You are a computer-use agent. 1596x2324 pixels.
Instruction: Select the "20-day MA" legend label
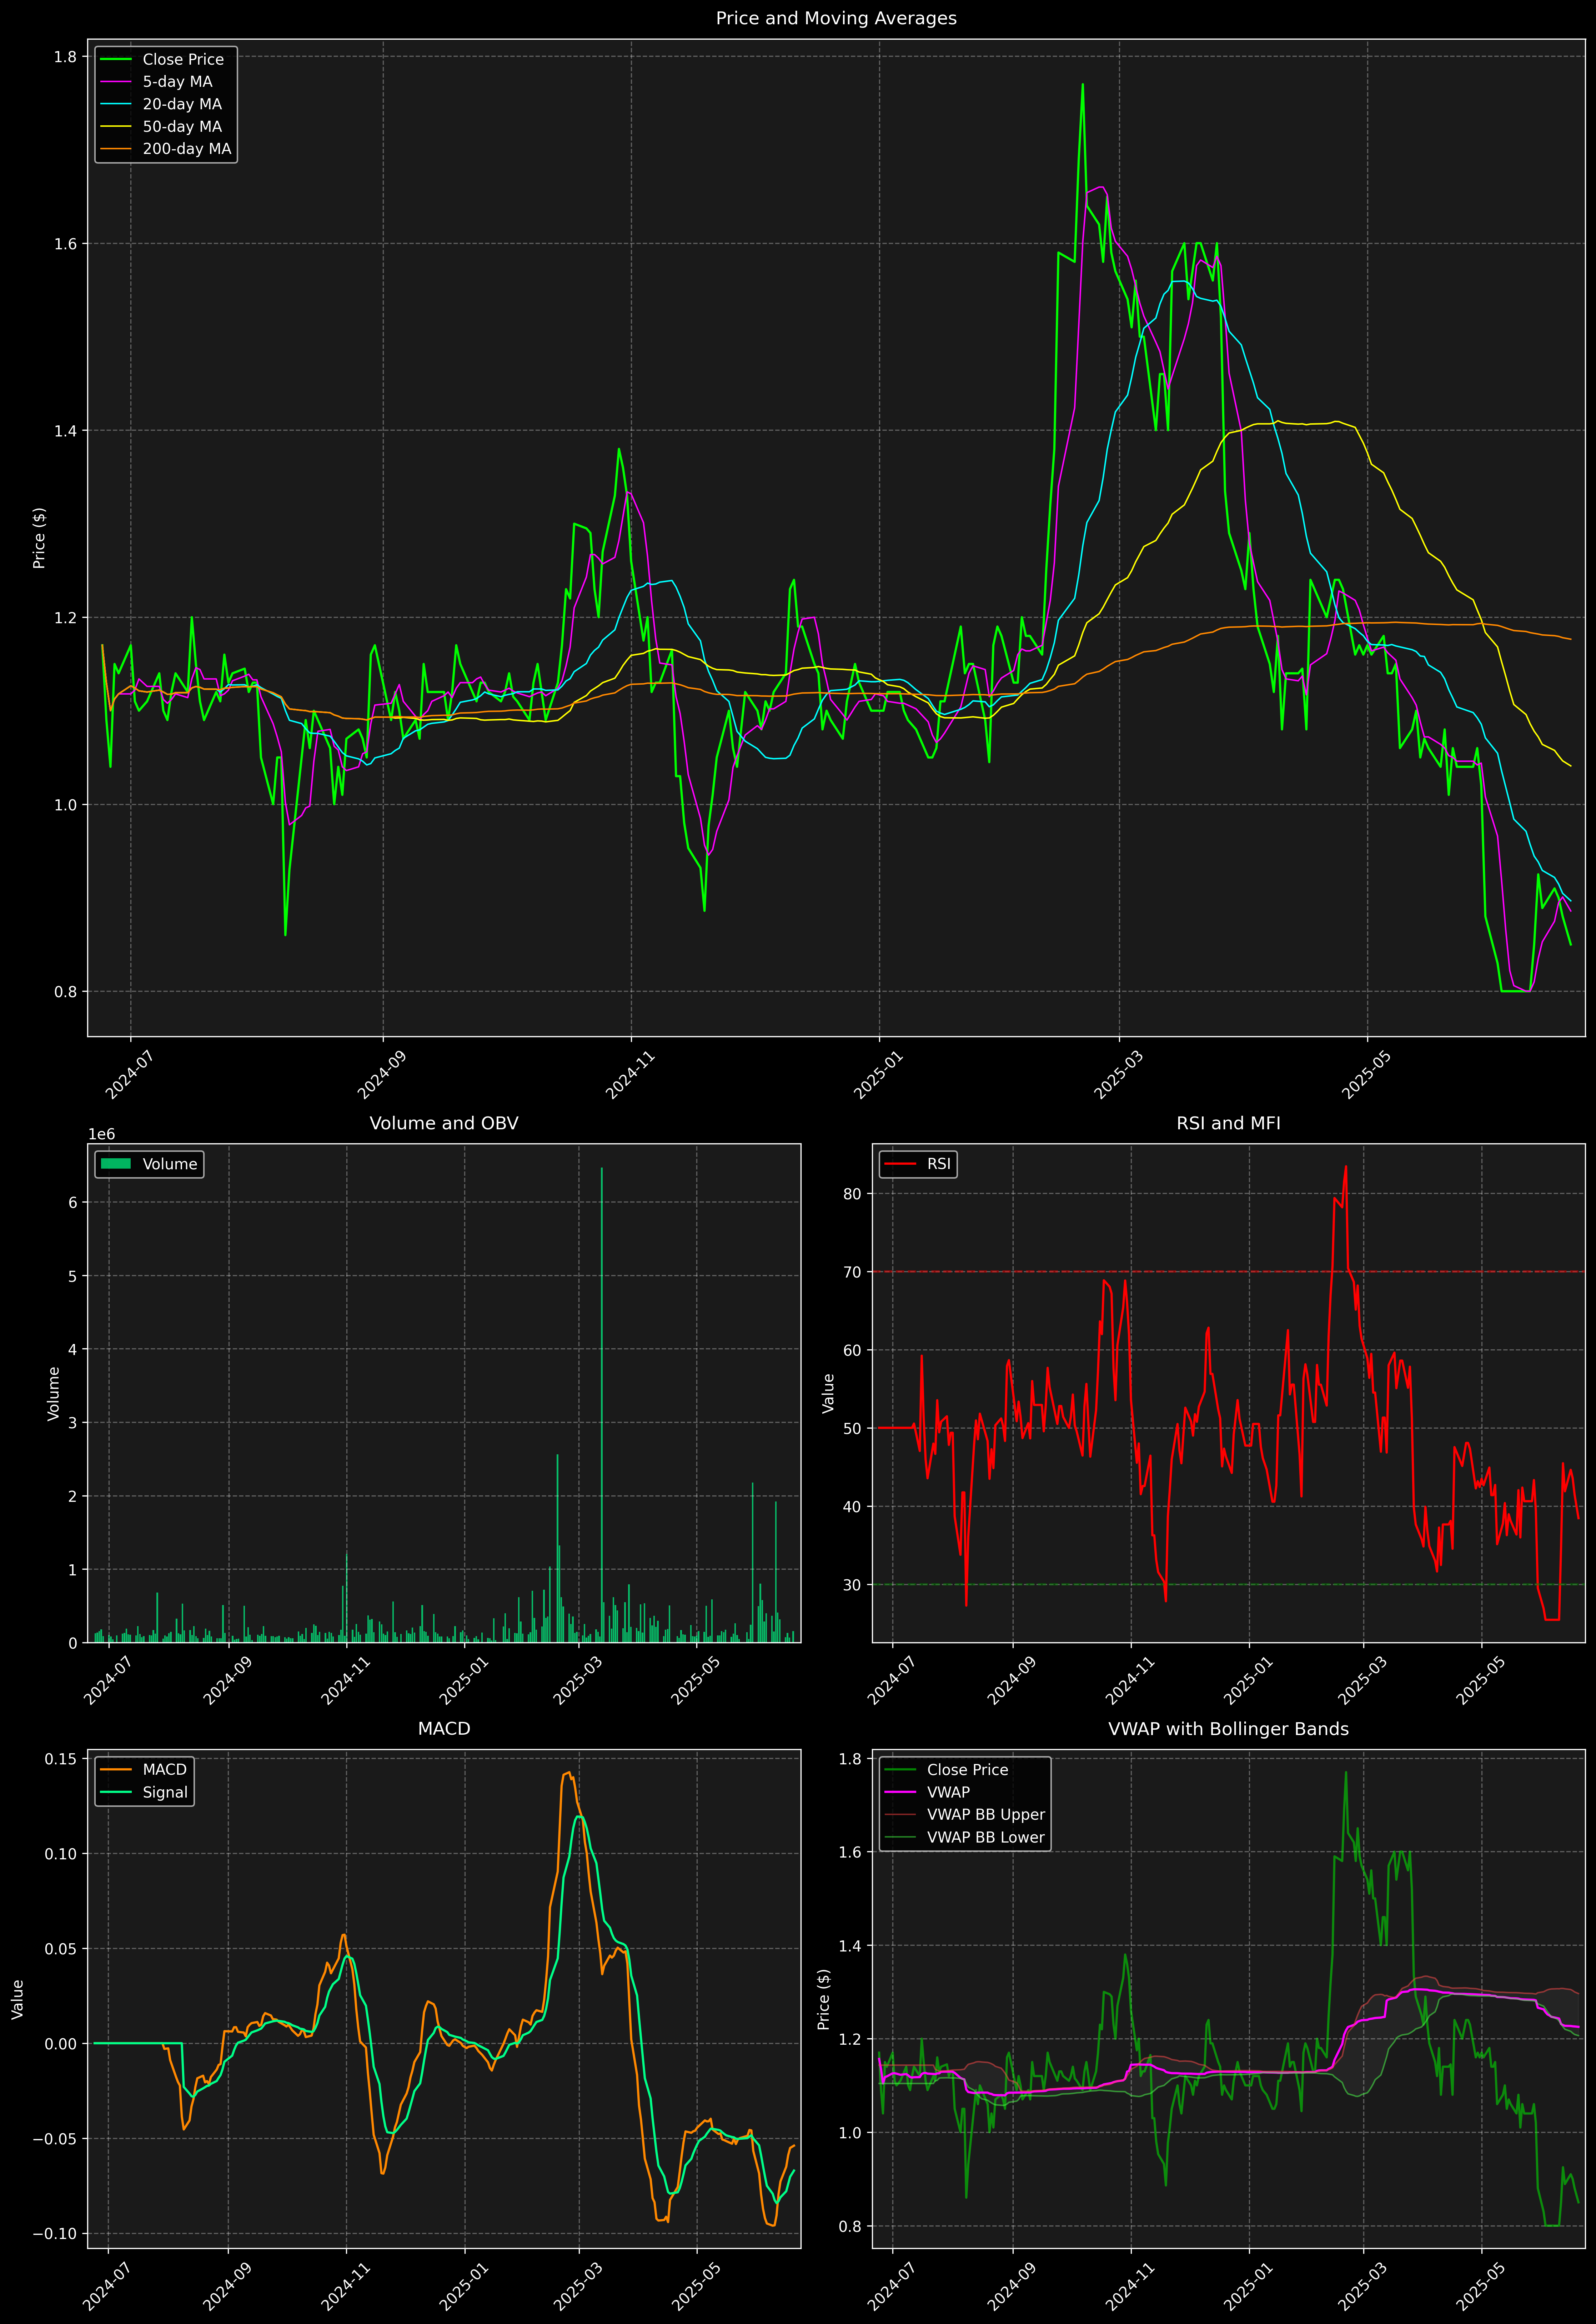point(182,104)
